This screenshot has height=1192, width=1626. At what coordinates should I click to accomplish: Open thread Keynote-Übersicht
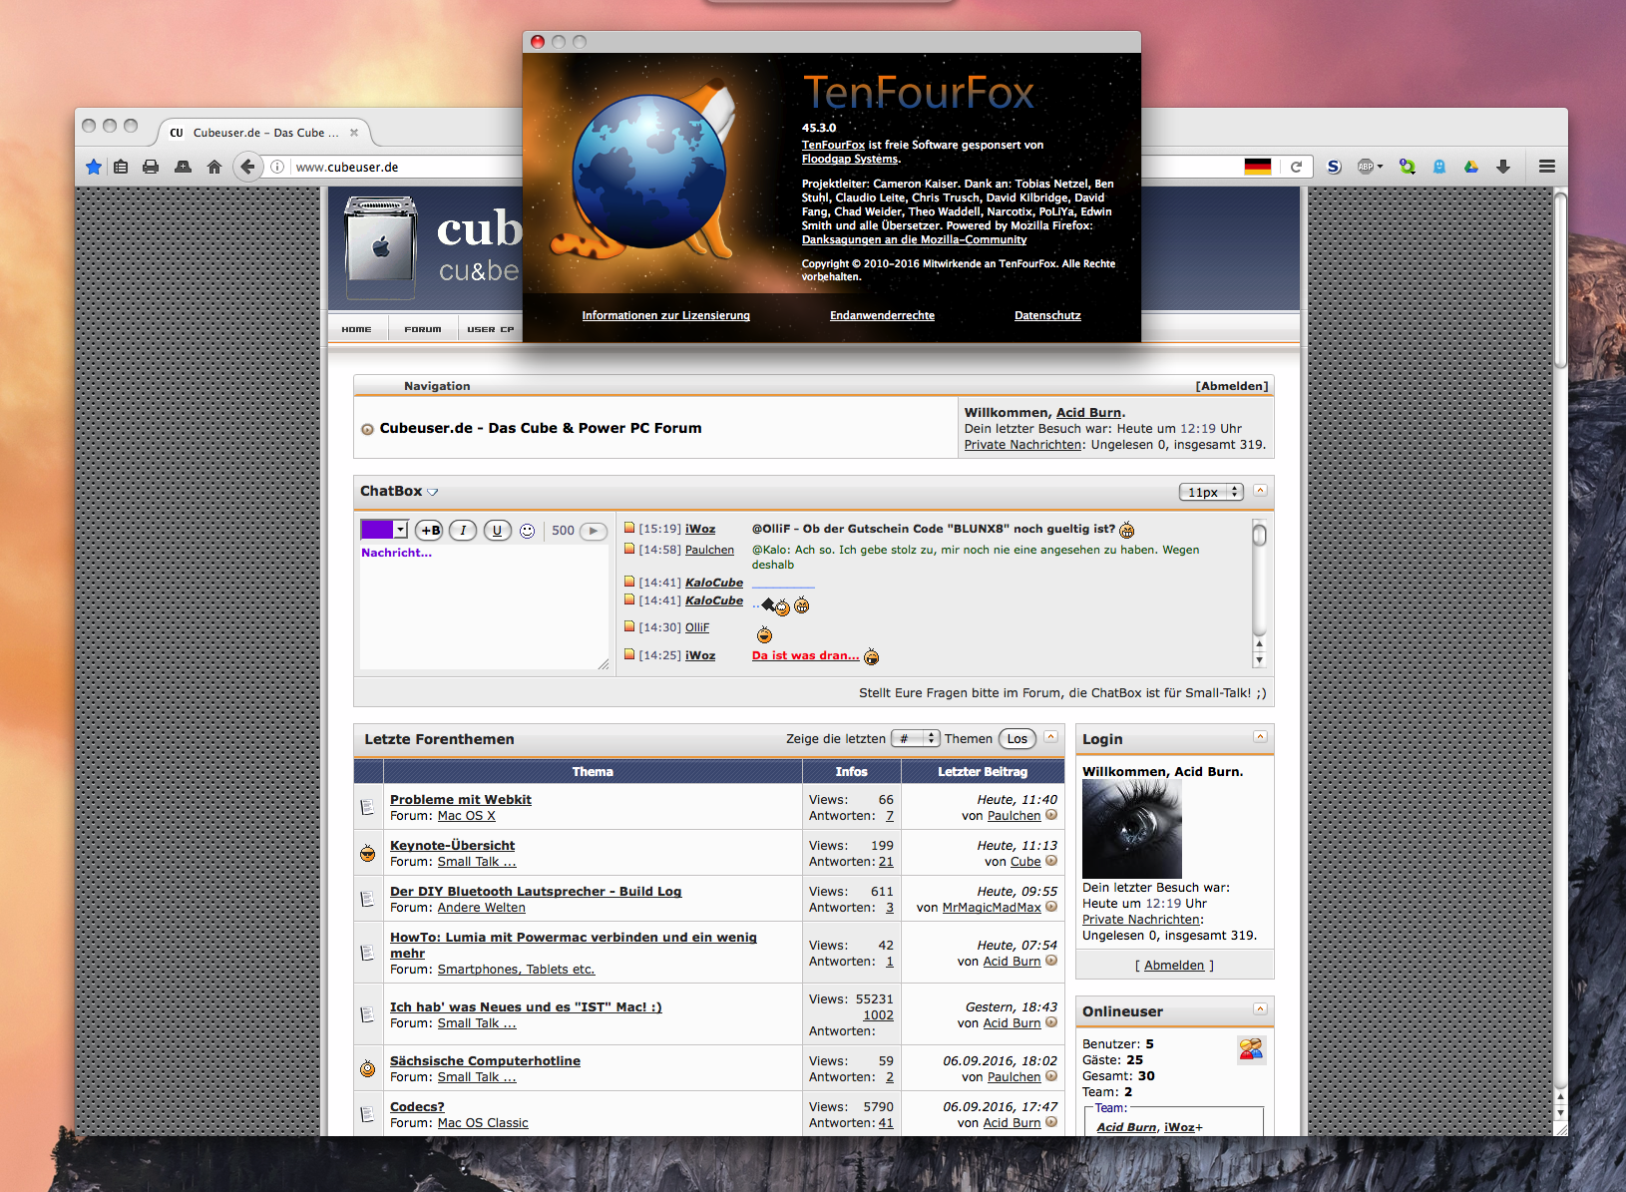452,846
